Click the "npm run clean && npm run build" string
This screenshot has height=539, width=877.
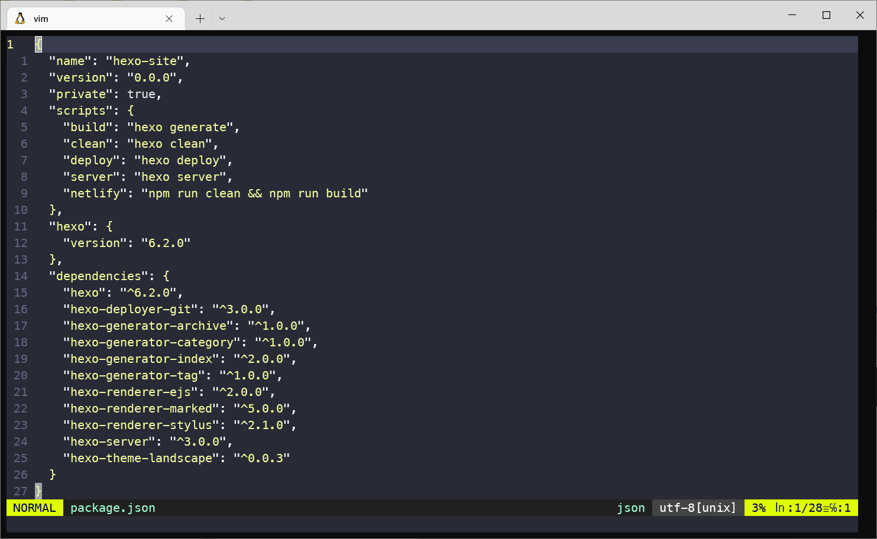(255, 193)
